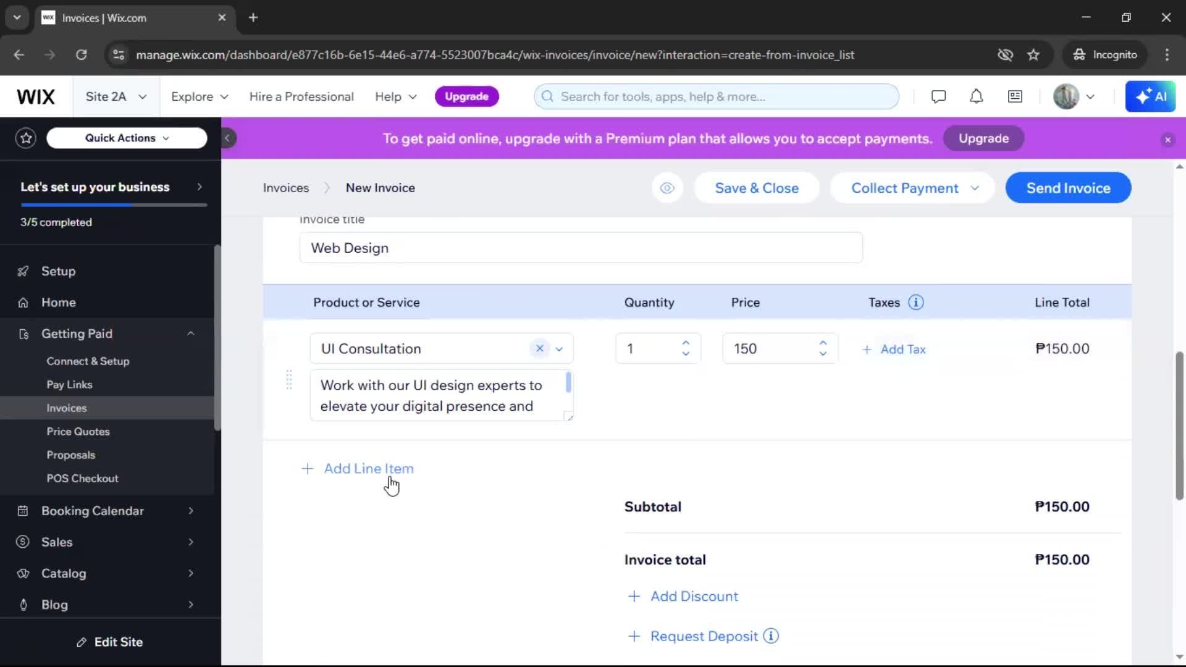Click Request Deposit link

[693, 637]
